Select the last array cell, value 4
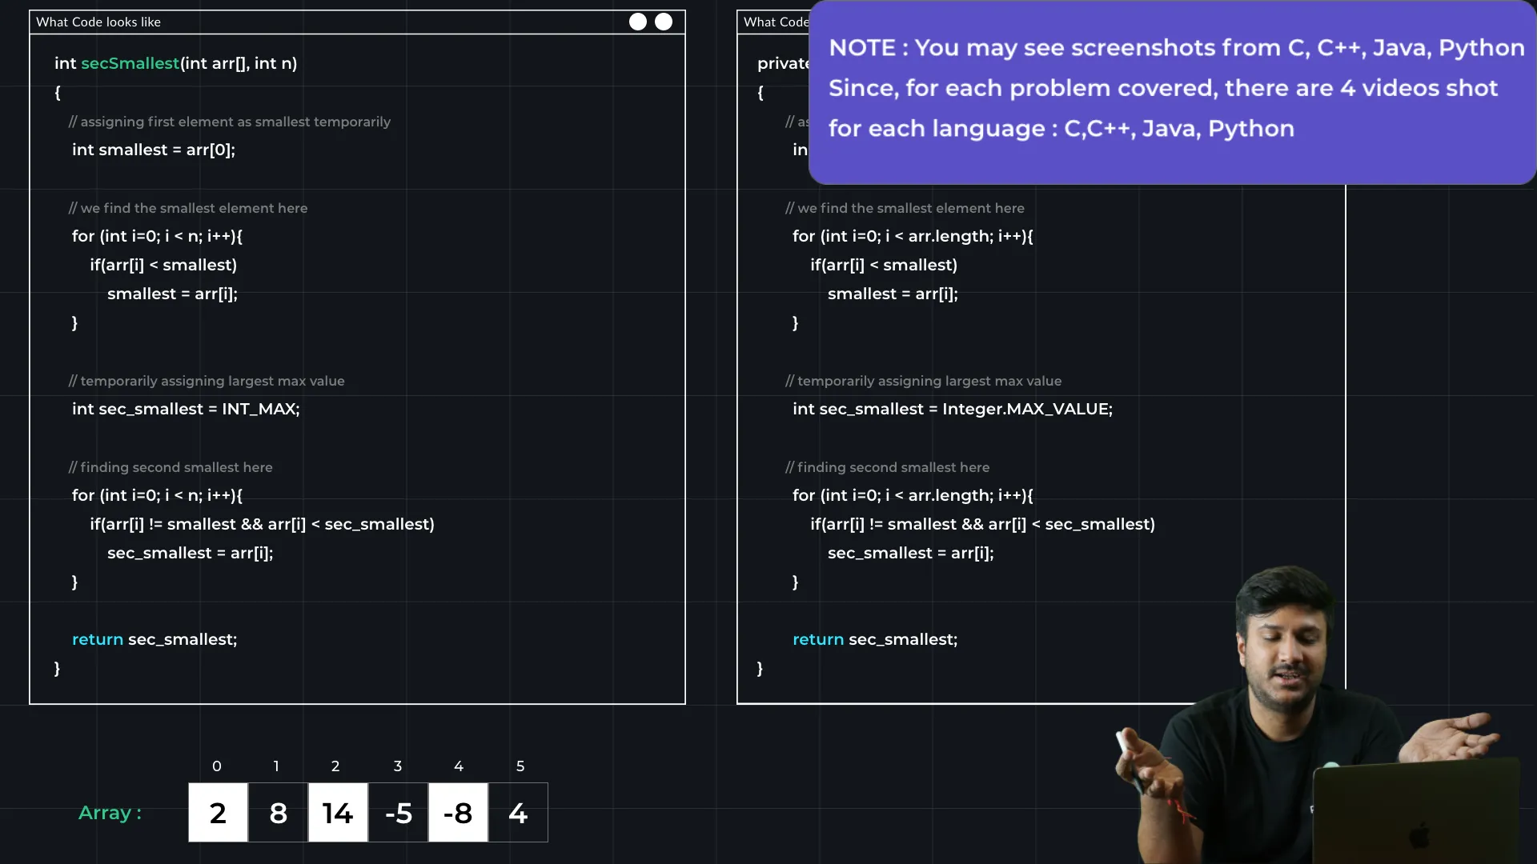The width and height of the screenshot is (1537, 864). click(518, 813)
